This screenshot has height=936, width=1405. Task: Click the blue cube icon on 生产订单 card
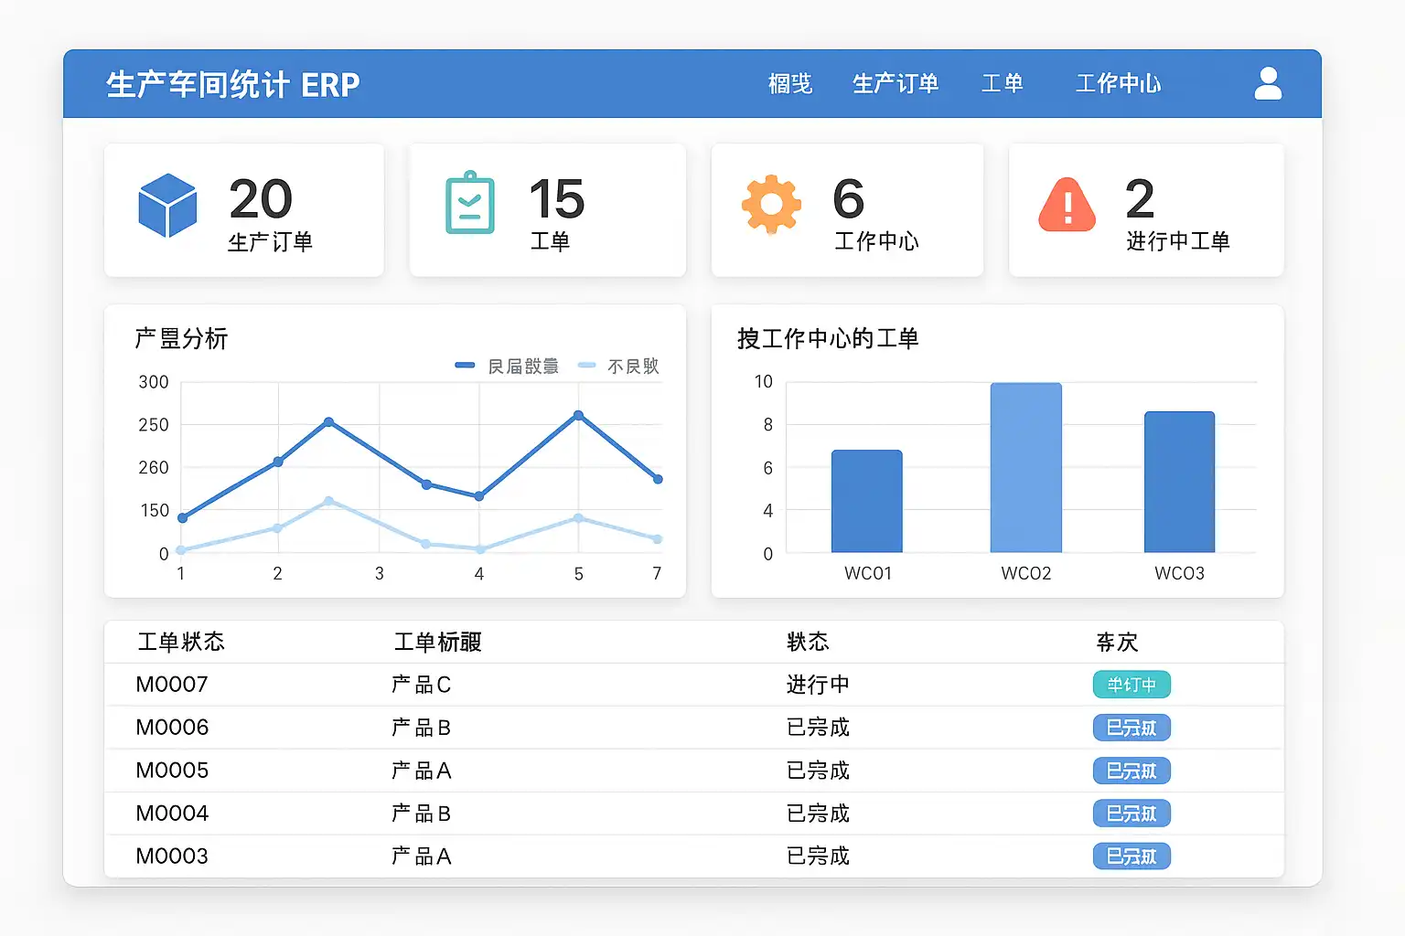point(167,206)
